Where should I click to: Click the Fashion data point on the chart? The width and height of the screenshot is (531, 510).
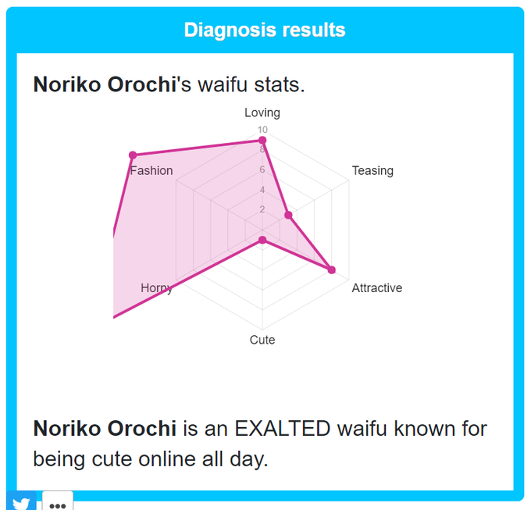tap(133, 155)
